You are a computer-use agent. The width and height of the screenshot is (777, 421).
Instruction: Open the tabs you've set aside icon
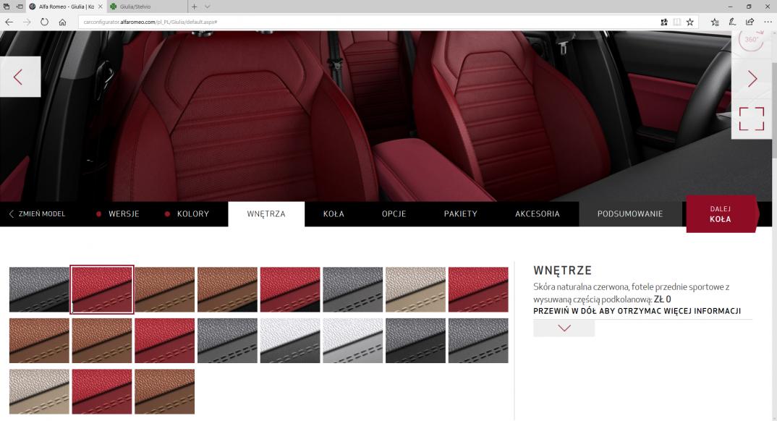pyautogui.click(x=7, y=7)
